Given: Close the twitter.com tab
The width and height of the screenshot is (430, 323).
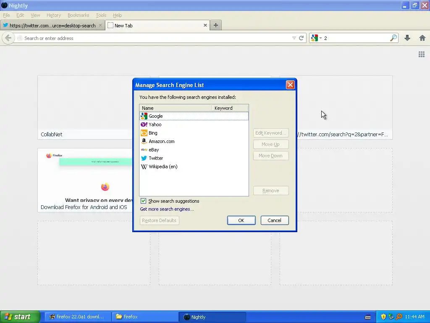Looking at the screenshot, I should [100, 25].
